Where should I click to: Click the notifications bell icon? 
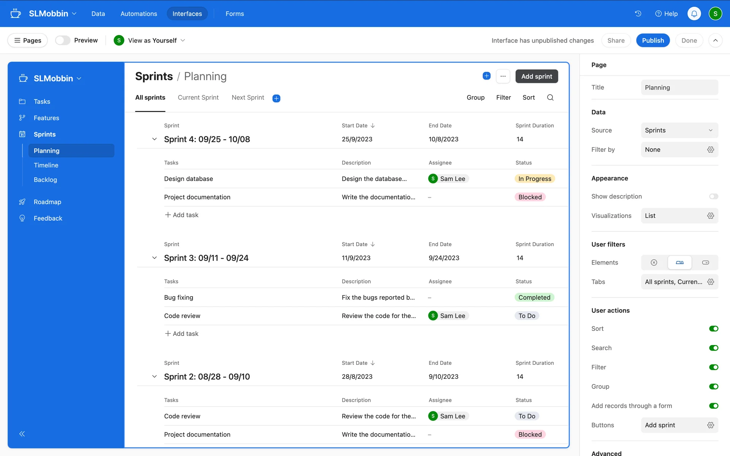click(x=694, y=14)
